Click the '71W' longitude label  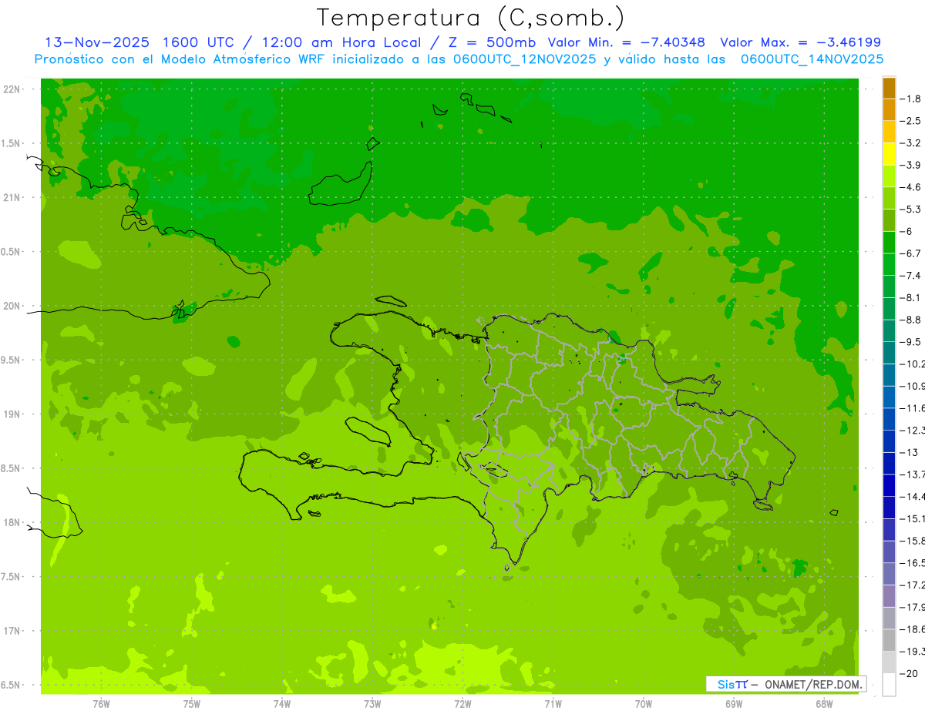coord(553,704)
